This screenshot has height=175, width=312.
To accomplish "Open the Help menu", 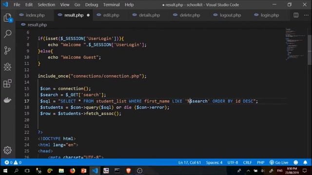I will [x=129, y=4].
